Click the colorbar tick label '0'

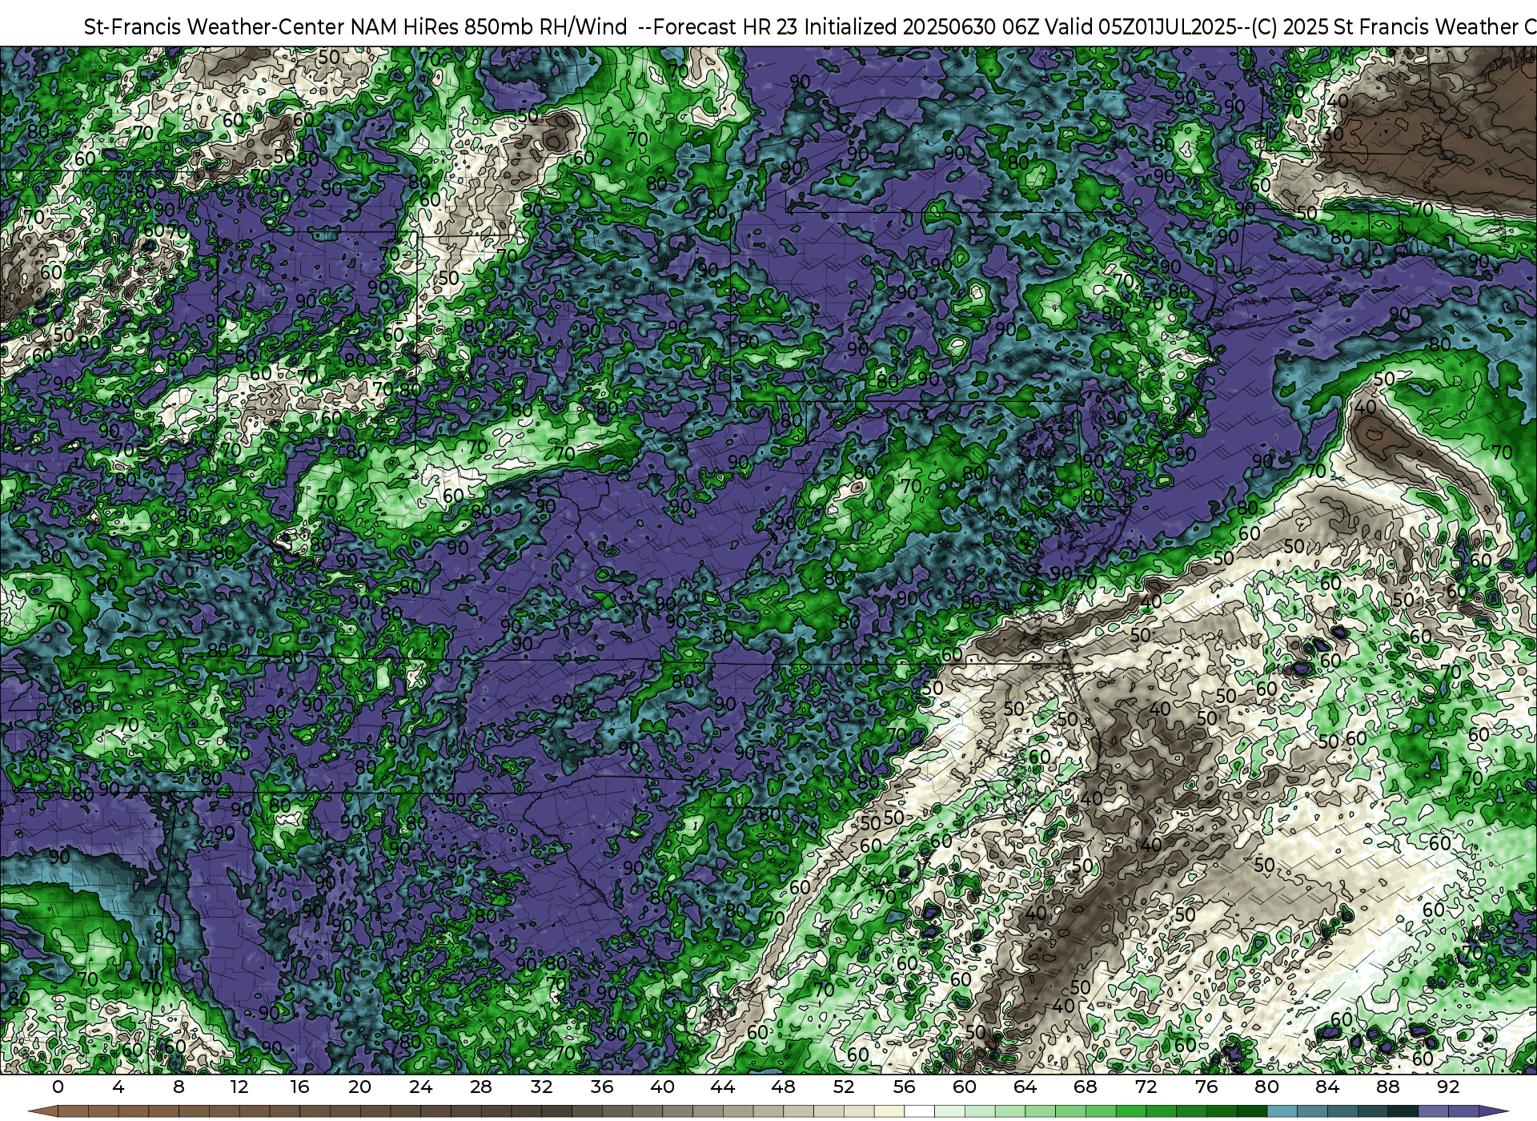coord(58,1087)
